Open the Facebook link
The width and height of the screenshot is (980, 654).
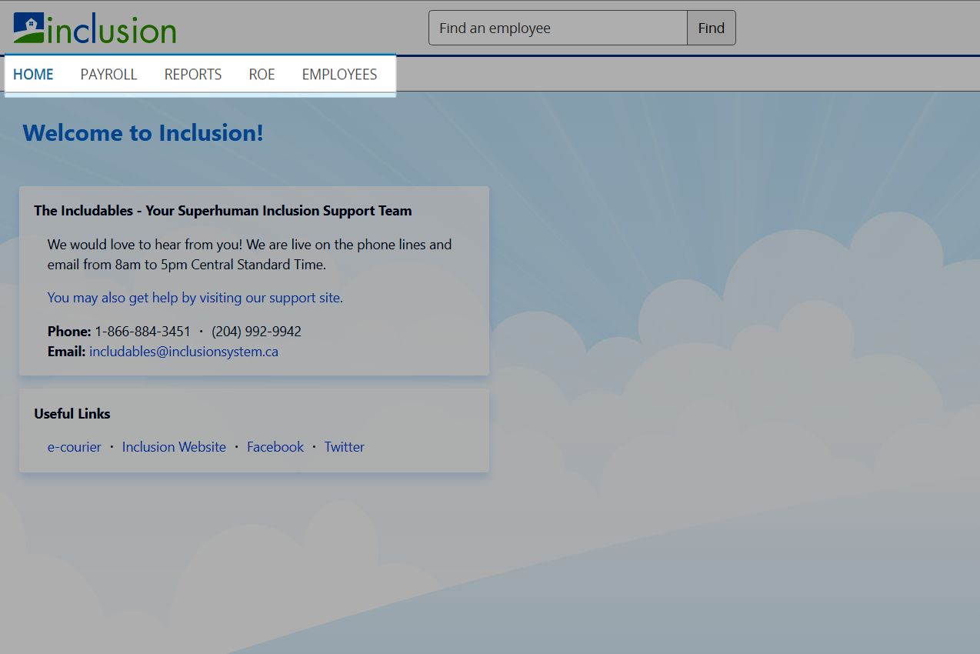[x=275, y=447]
